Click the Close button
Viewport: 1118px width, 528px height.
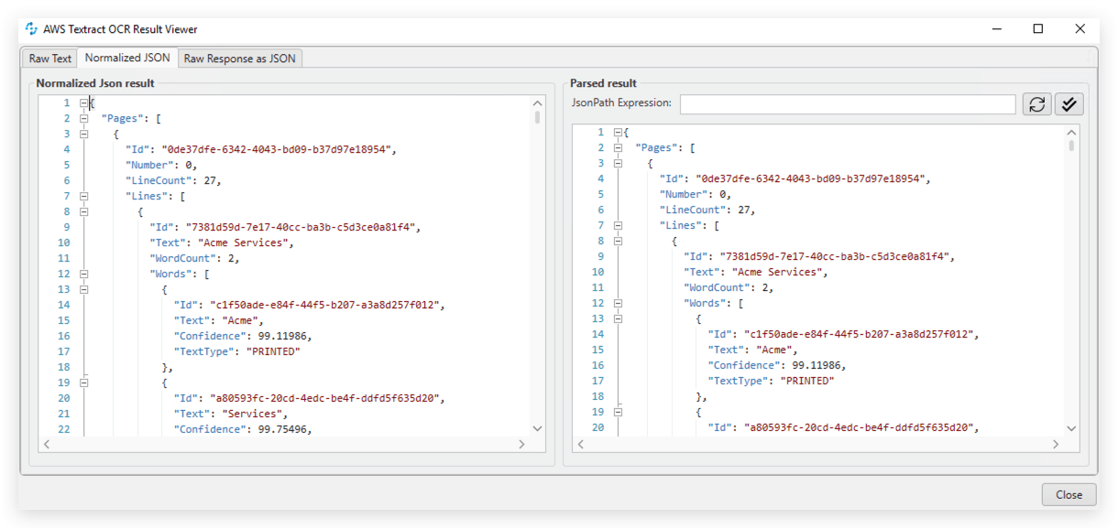pyautogui.click(x=1069, y=494)
